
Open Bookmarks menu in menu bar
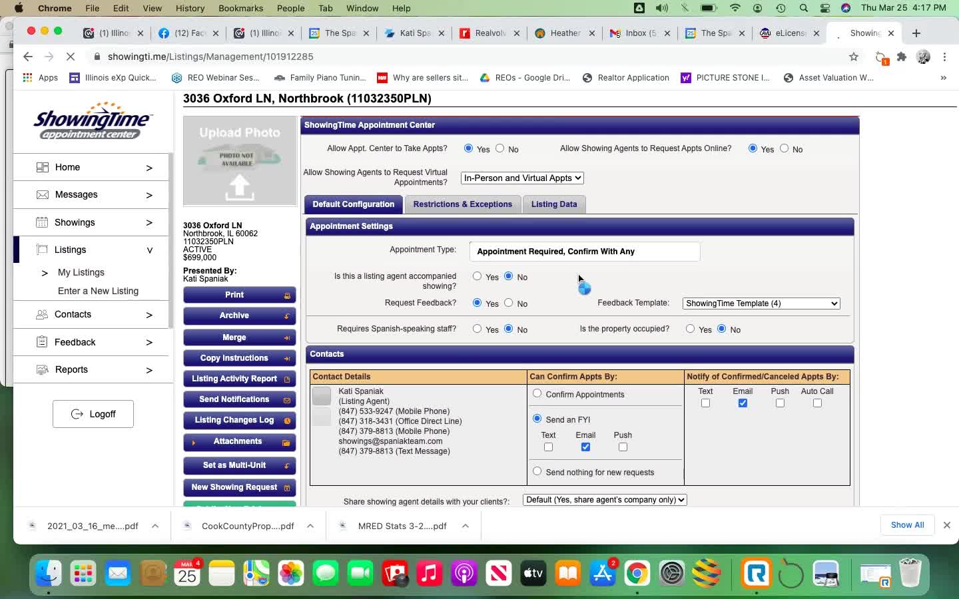tap(240, 8)
